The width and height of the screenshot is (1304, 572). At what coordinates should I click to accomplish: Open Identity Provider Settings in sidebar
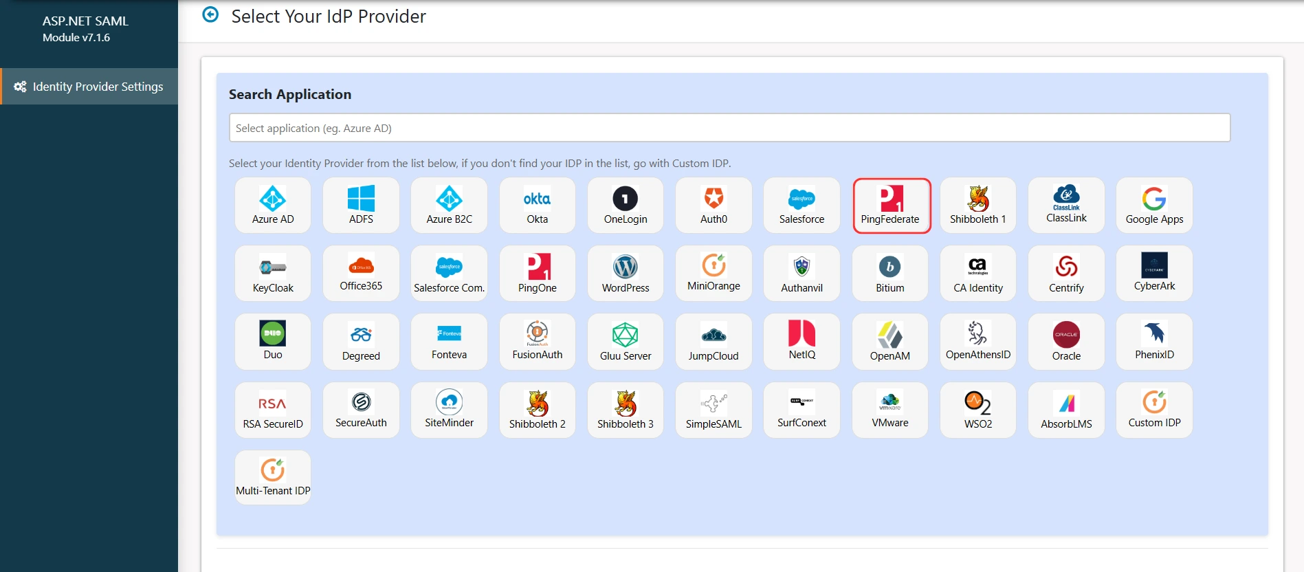pos(89,87)
